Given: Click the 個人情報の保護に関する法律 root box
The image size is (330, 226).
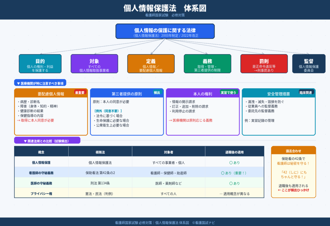Looking at the screenshot, I should pyautogui.click(x=165, y=31).
